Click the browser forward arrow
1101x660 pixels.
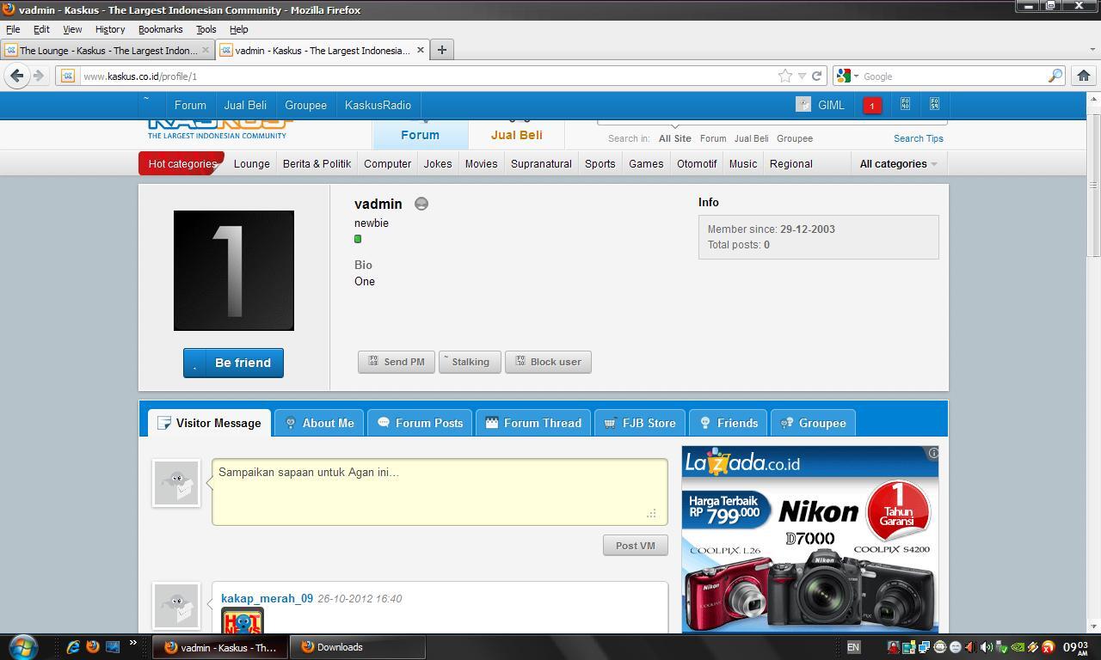(38, 76)
